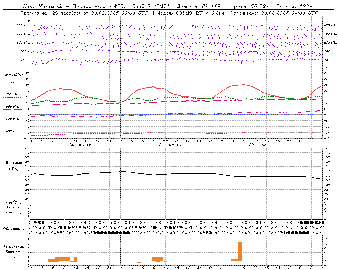The image size is (338, 270).
Task: Click the '850 гПа' wind level label on right
Action: click(x=330, y=42)
